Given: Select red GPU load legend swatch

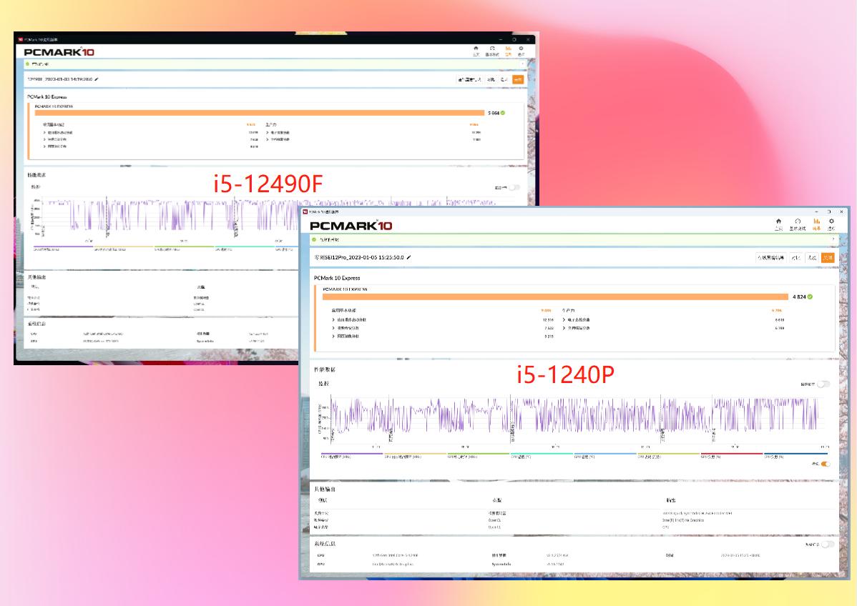Looking at the screenshot, I should [732, 454].
